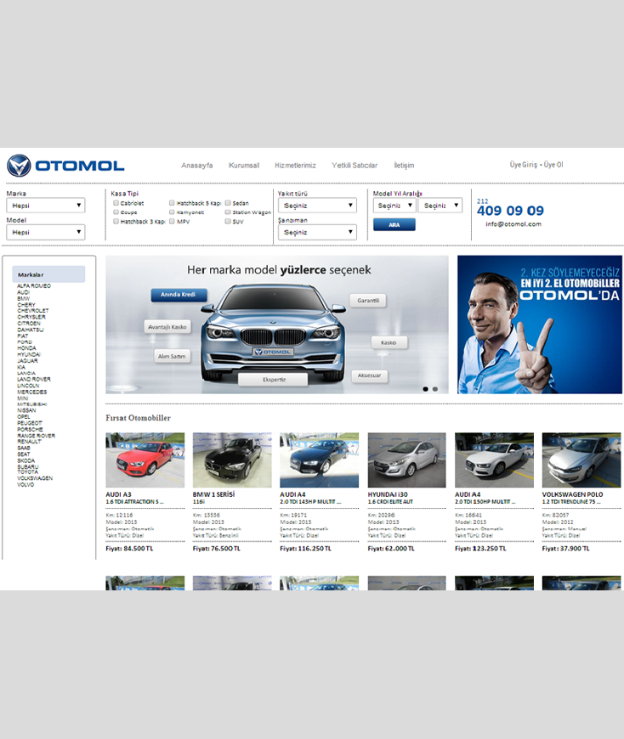Click the first carousel dot on banner
This screenshot has height=739, width=624.
426,389
